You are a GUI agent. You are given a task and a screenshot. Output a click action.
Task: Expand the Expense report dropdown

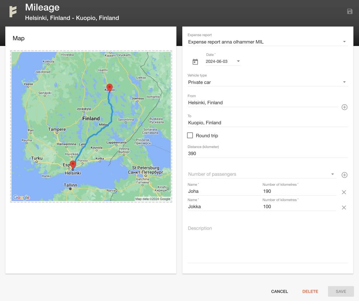344,42
